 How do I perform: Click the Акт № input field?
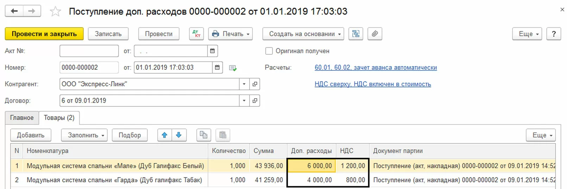pyautogui.click(x=89, y=51)
